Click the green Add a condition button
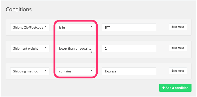The width and height of the screenshot is (197, 97). click(175, 88)
